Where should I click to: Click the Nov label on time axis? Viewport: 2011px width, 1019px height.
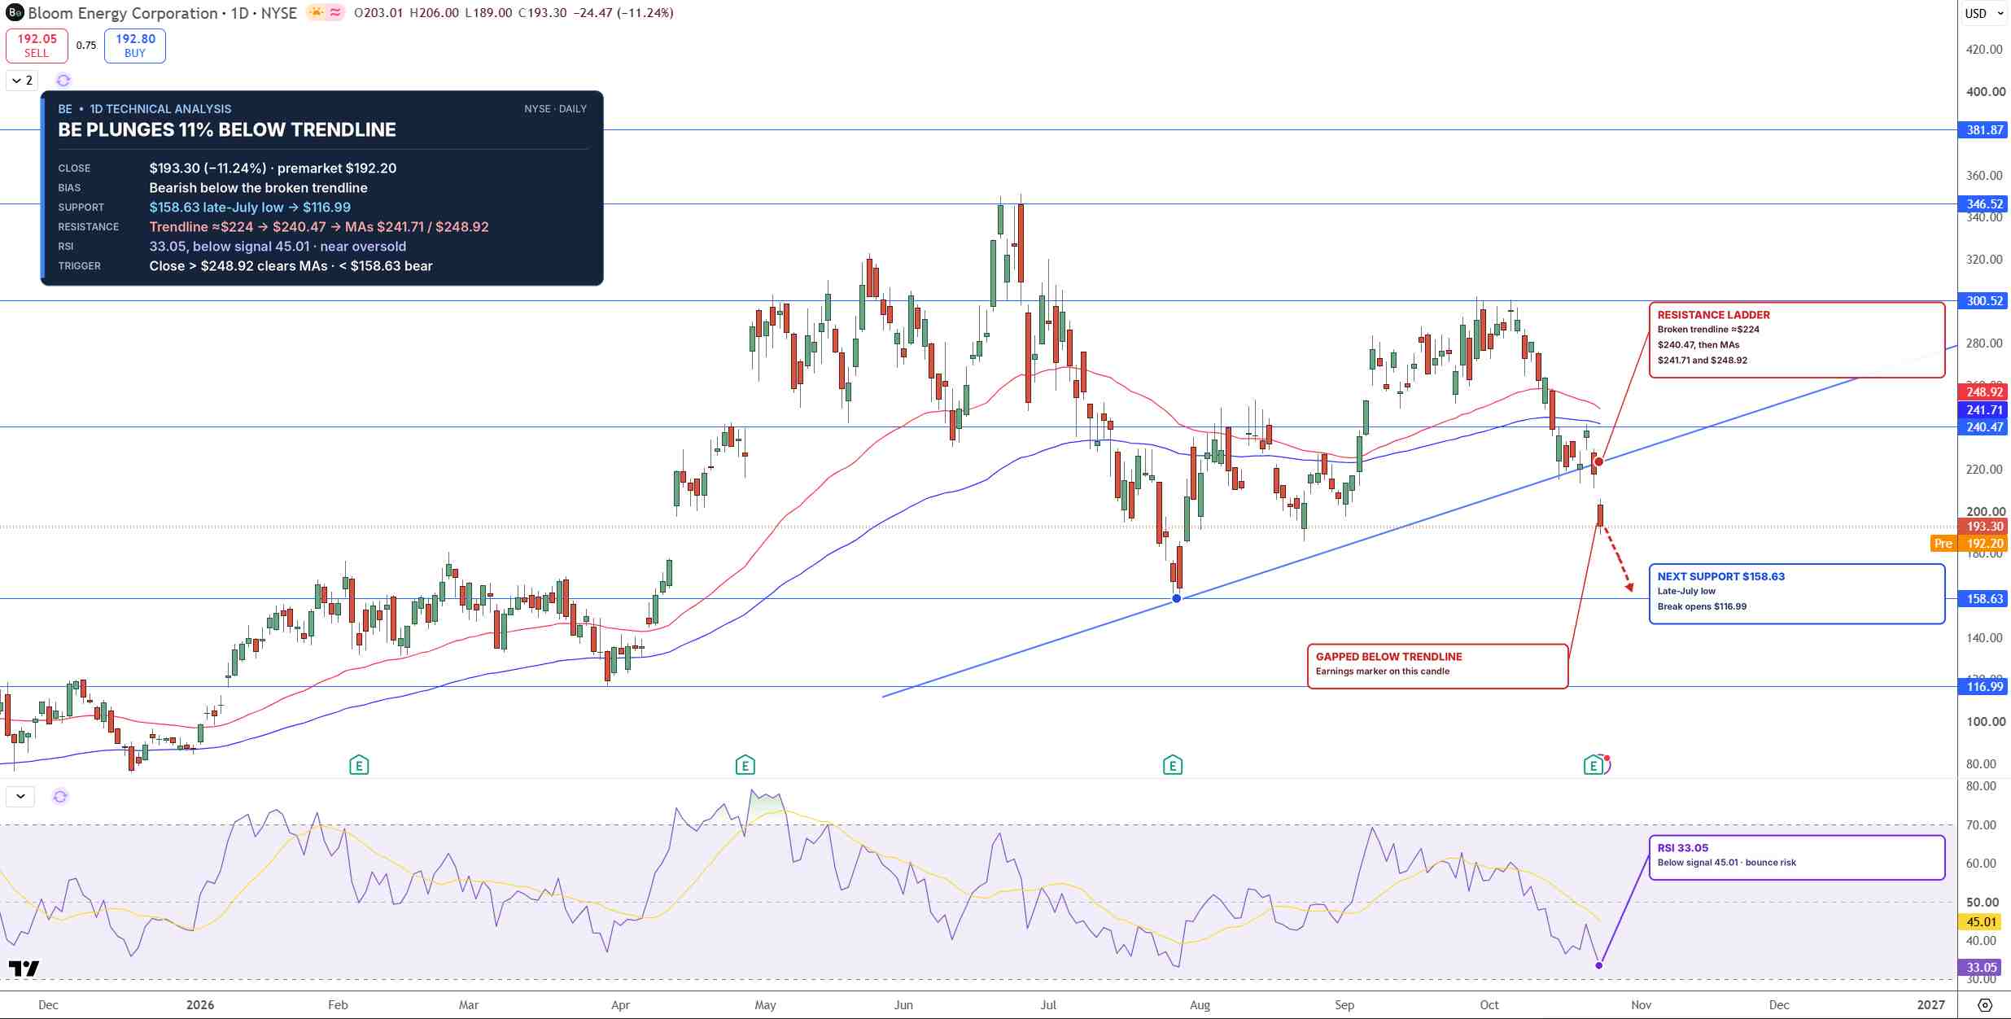click(1641, 1005)
